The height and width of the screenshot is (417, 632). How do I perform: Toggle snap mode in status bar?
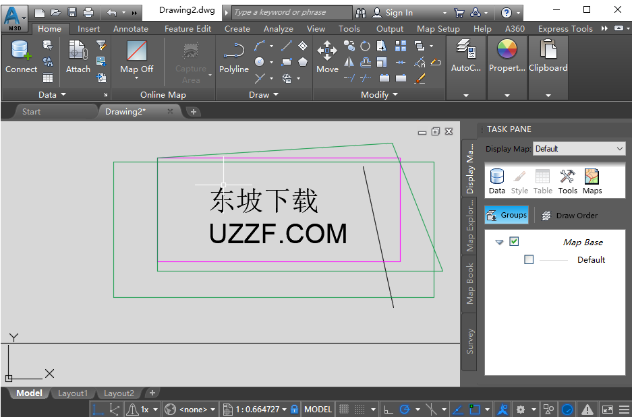point(361,410)
